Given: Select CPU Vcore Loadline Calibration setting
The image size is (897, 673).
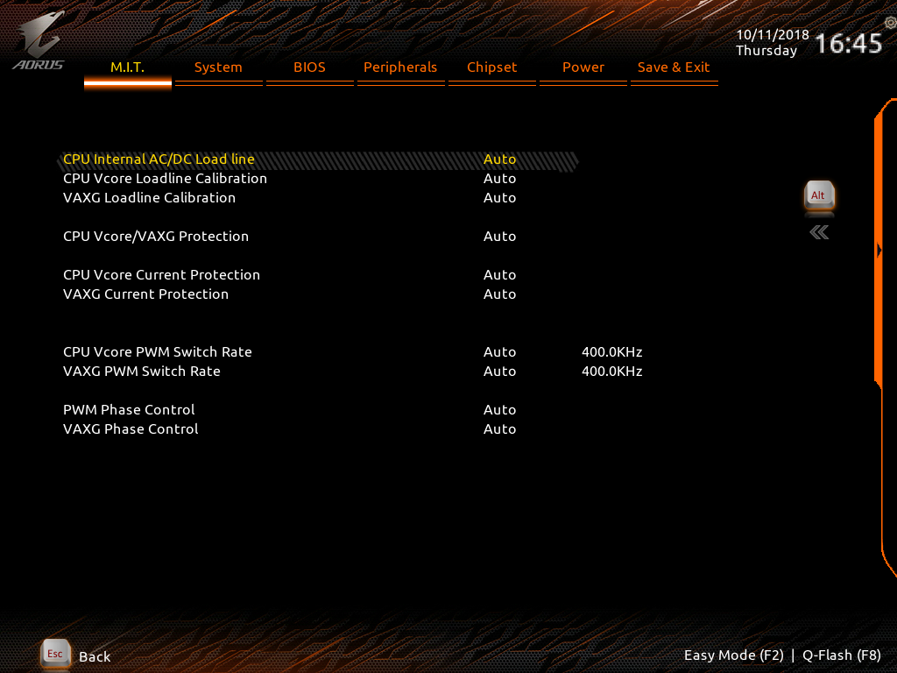Looking at the screenshot, I should click(165, 179).
